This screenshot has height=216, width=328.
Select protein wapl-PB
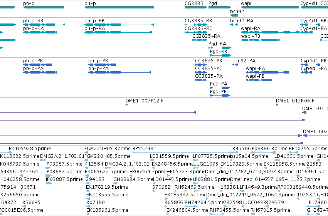tap(259, 80)
